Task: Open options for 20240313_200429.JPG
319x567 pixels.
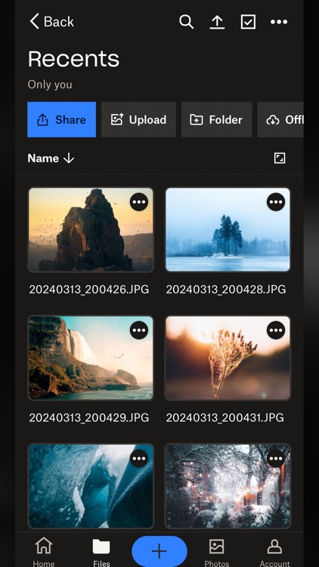Action: 139,330
